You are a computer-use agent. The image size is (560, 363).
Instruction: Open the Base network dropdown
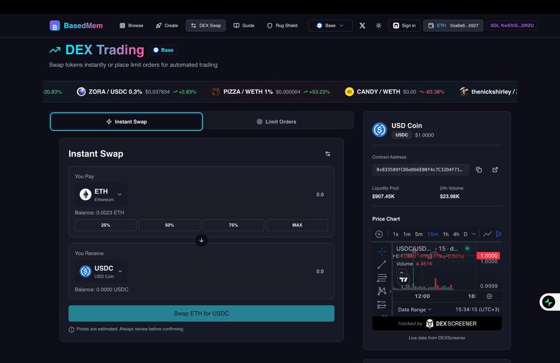(330, 26)
